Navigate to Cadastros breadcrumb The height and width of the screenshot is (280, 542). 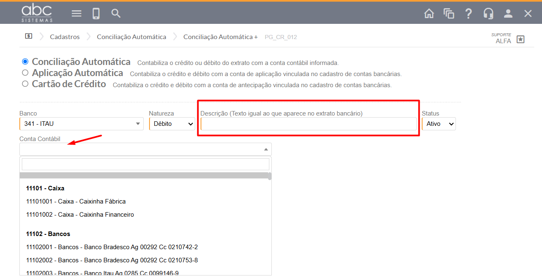click(x=65, y=37)
